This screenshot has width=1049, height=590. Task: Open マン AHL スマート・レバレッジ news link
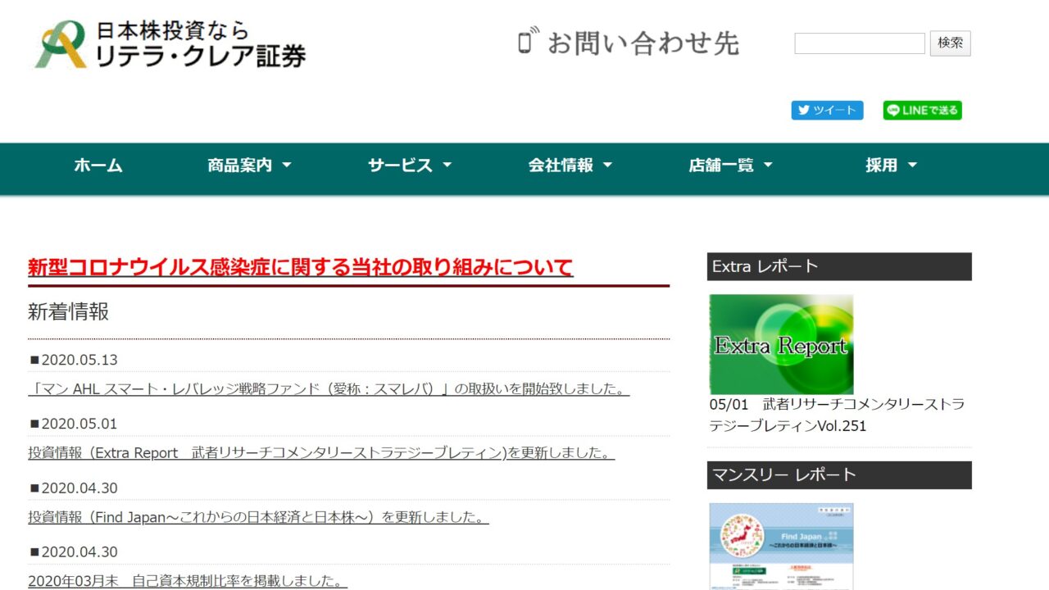point(329,388)
